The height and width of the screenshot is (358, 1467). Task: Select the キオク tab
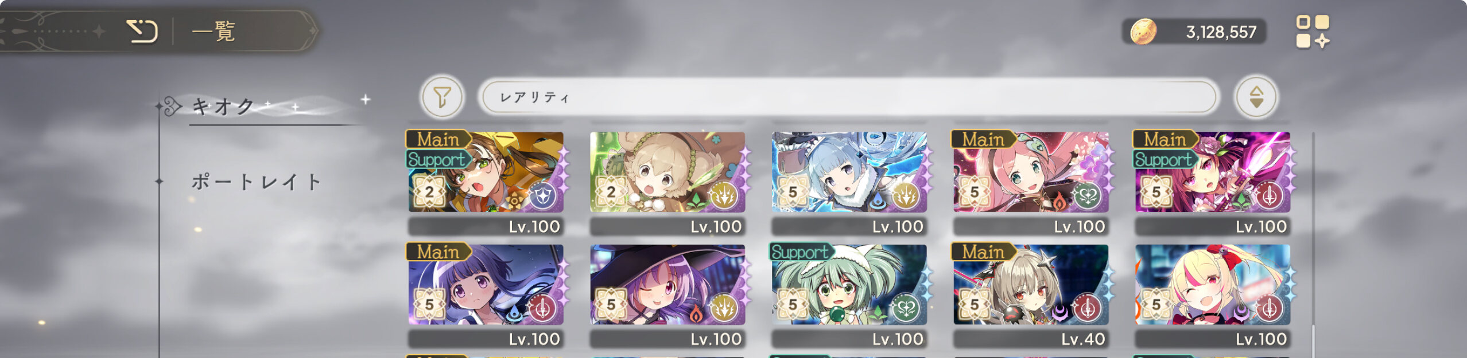(224, 107)
